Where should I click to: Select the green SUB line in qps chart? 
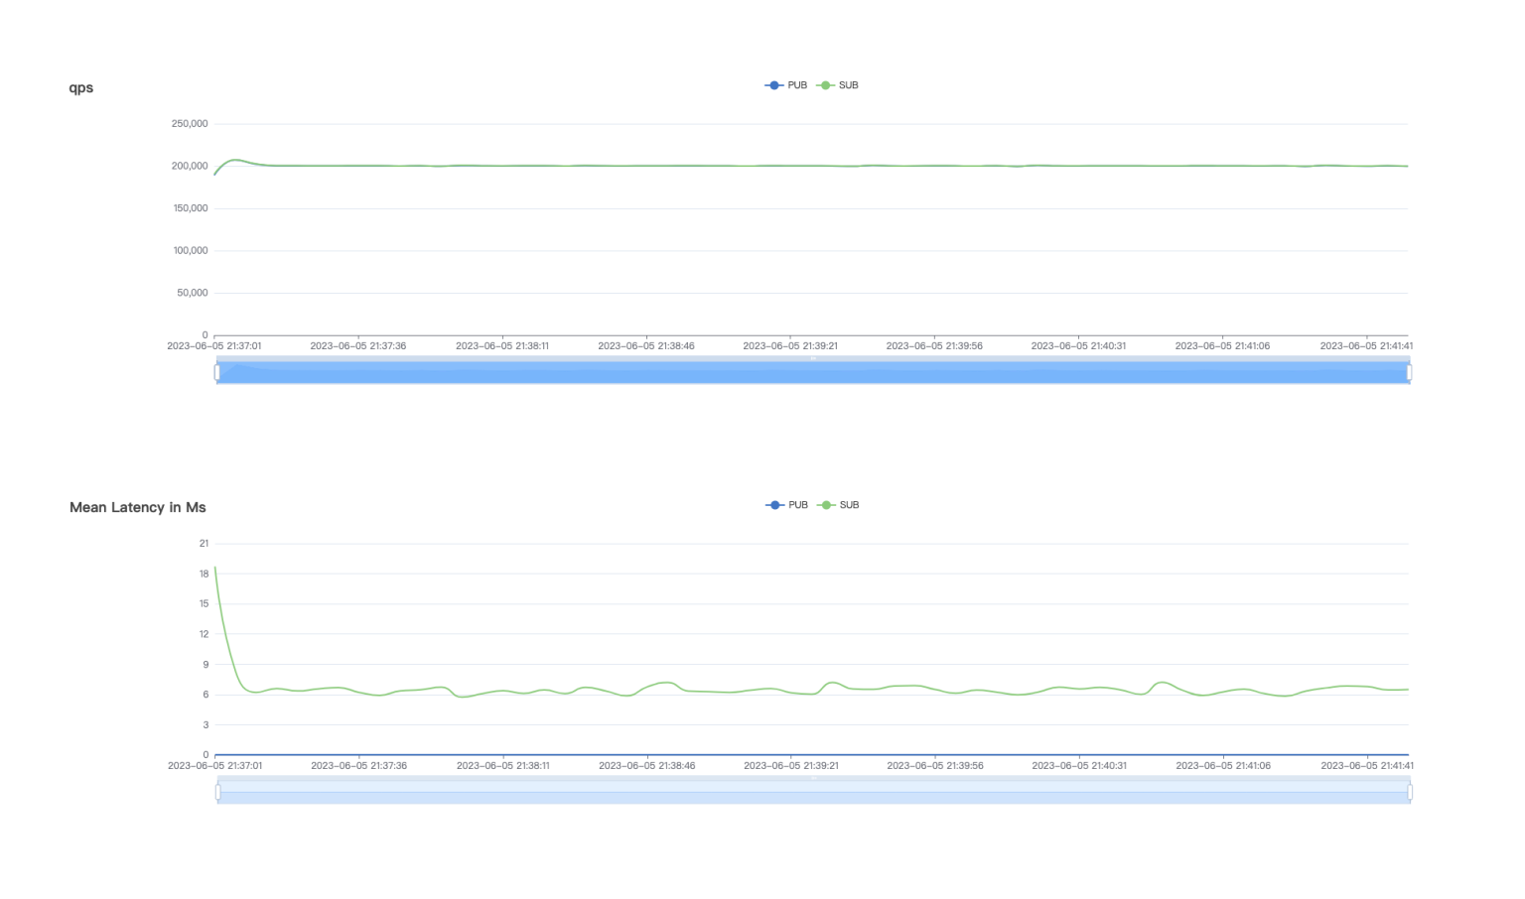click(695, 164)
